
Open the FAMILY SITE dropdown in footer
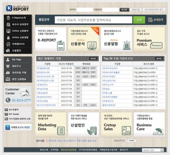pos(153,150)
